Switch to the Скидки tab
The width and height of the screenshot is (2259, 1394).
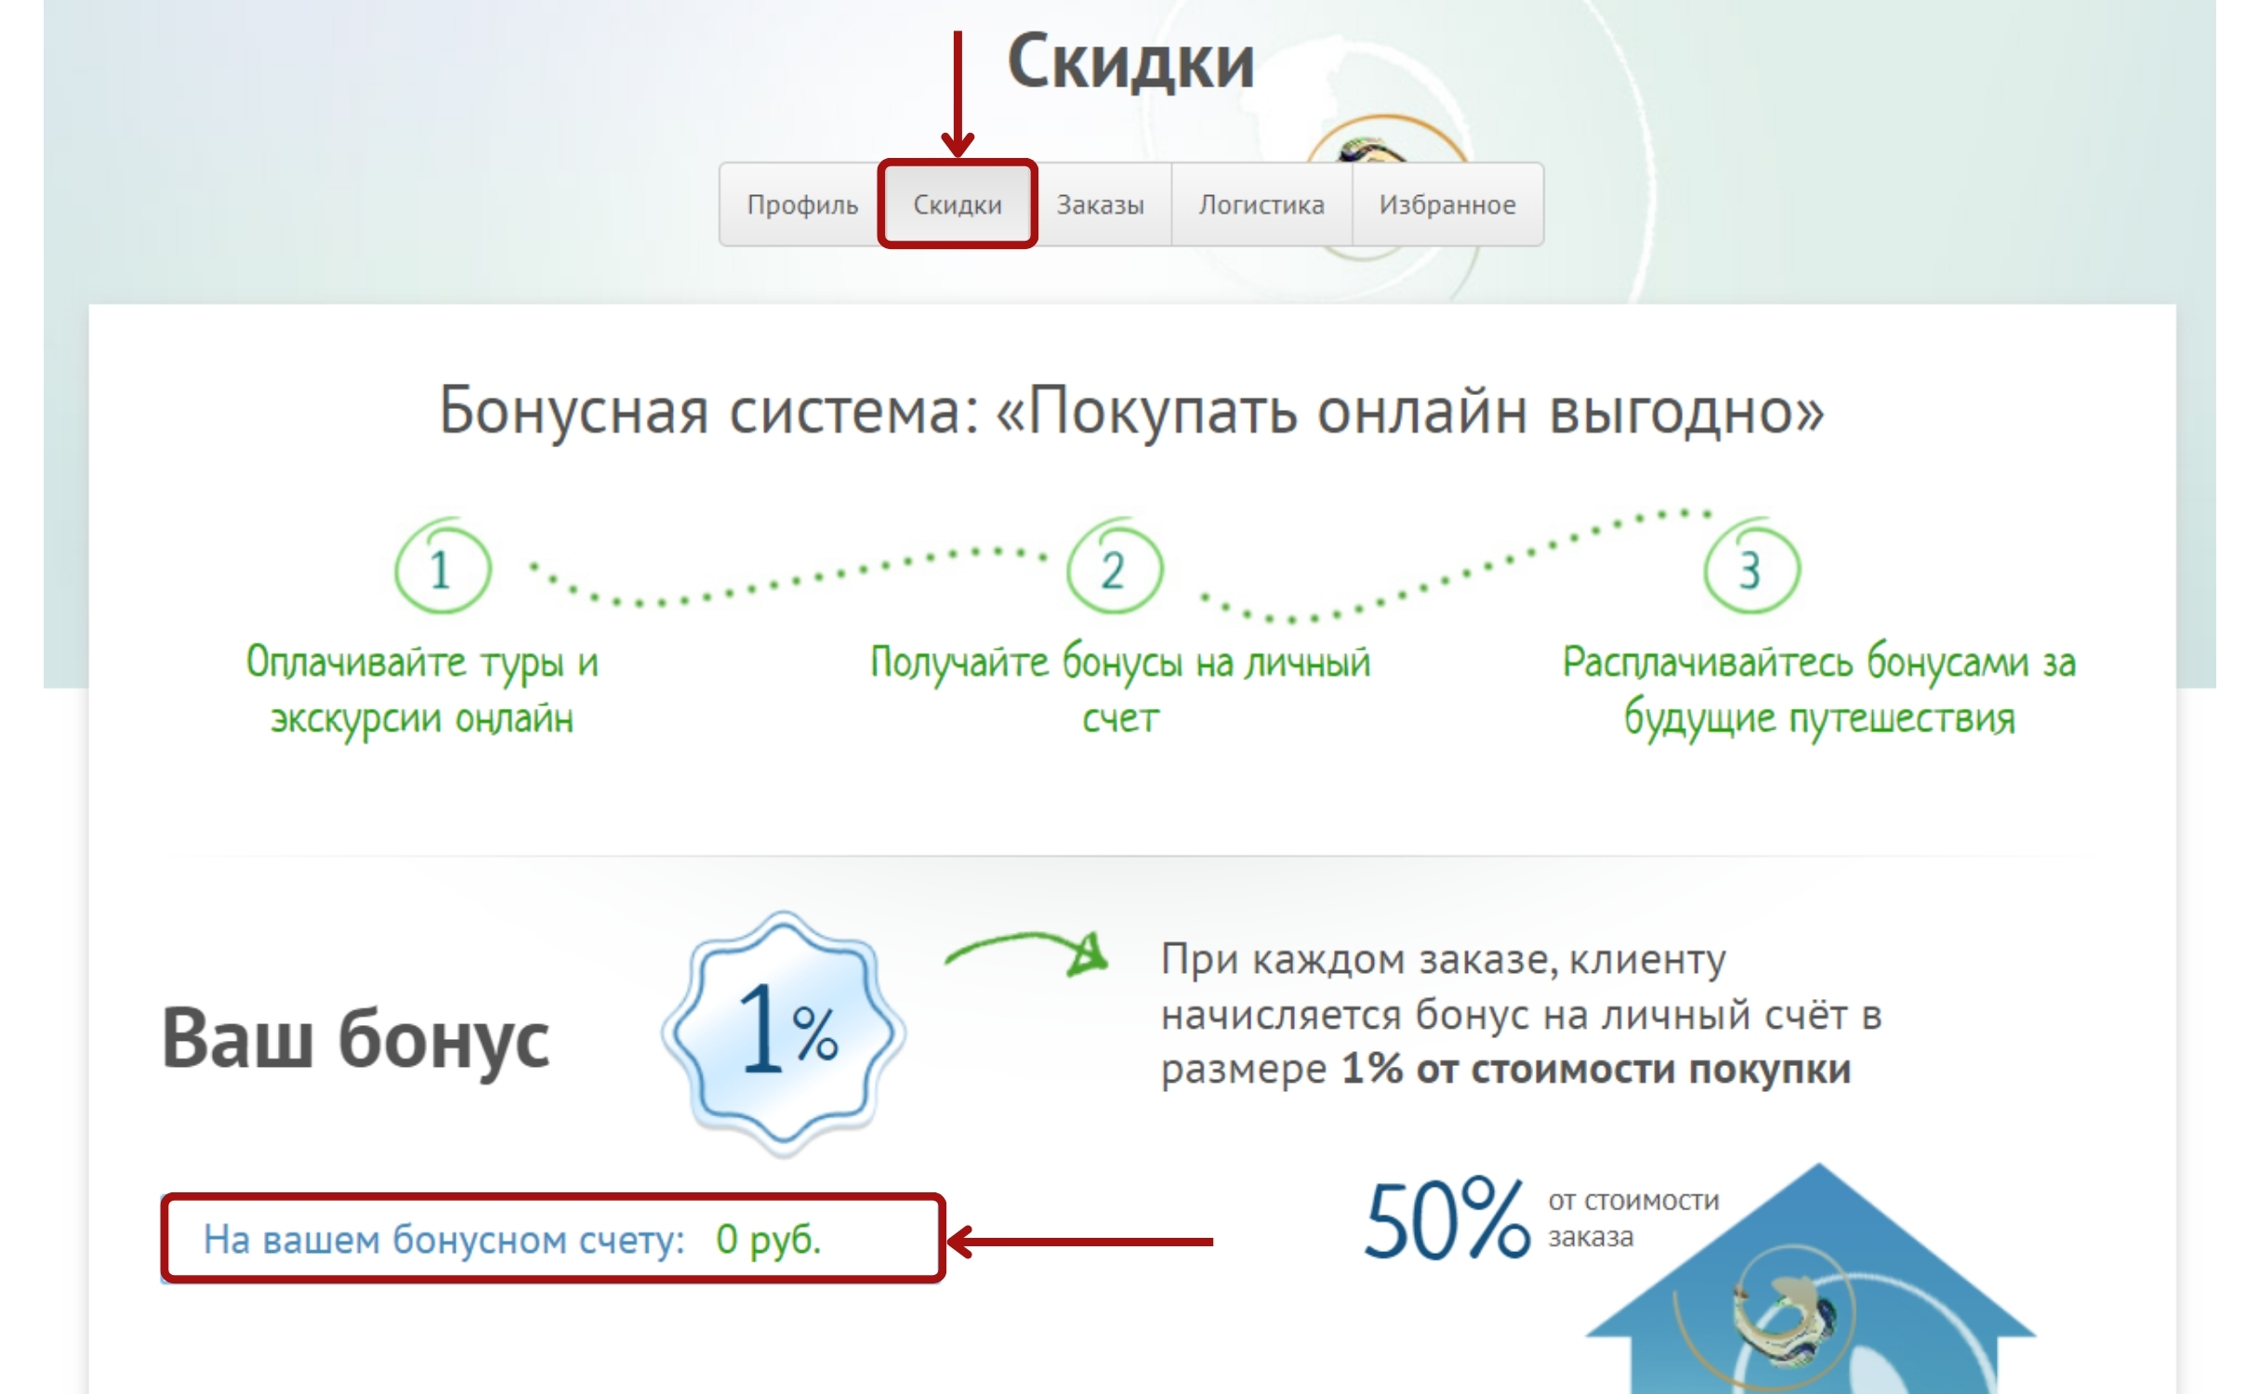957,204
